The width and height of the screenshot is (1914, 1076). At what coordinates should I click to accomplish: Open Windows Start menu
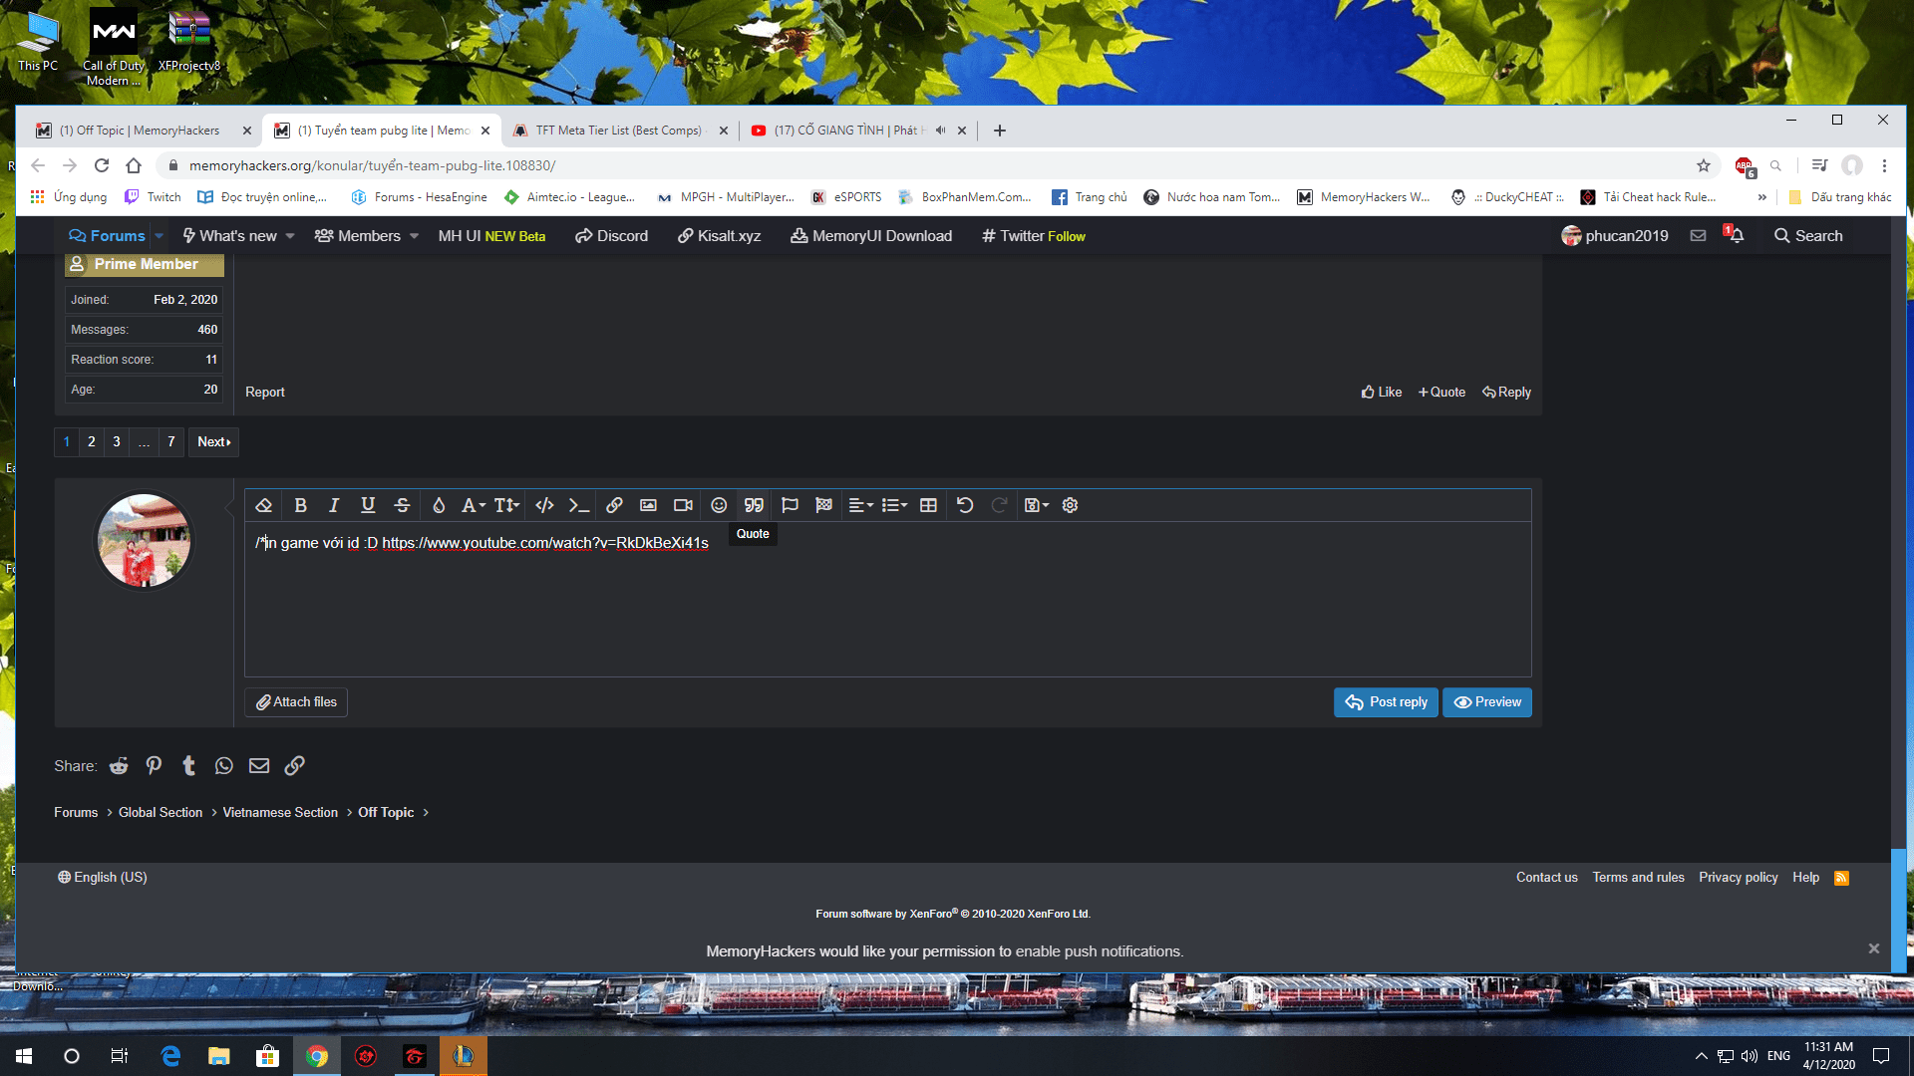[x=24, y=1056]
